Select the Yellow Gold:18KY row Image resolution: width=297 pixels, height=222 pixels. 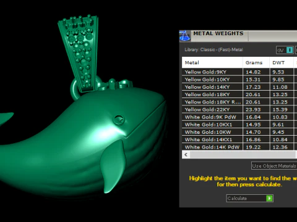click(x=239, y=94)
